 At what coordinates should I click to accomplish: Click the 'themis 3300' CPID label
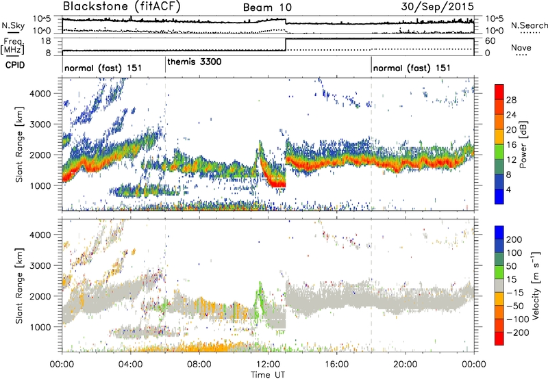(195, 62)
